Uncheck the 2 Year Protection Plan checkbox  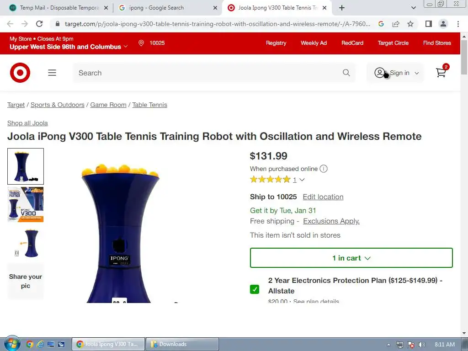tap(255, 289)
